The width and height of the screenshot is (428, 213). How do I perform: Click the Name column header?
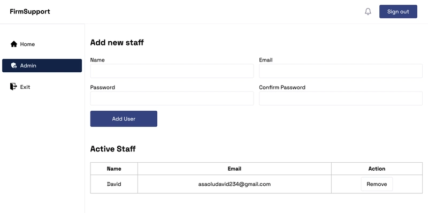pyautogui.click(x=114, y=169)
